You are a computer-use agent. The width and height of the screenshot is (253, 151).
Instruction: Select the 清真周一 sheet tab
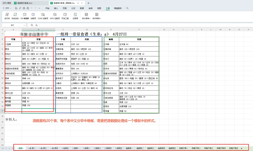pyautogui.click(x=129, y=148)
